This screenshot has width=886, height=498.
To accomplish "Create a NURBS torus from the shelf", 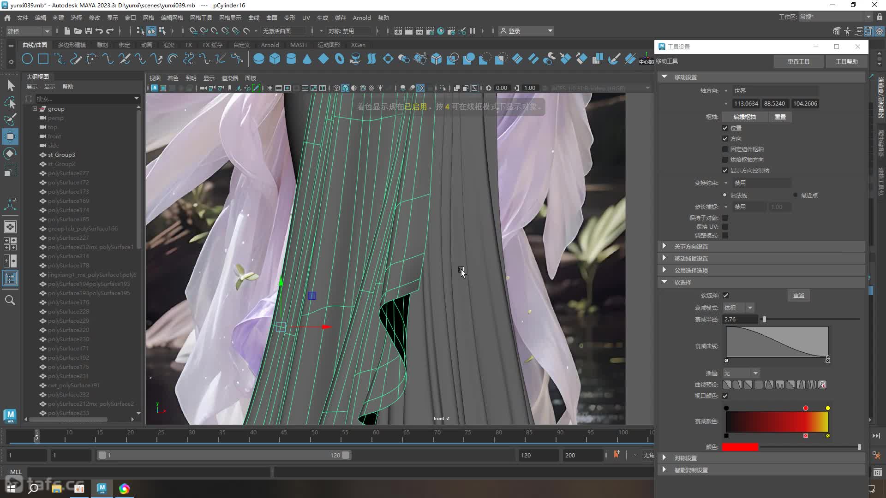I will click(x=340, y=59).
